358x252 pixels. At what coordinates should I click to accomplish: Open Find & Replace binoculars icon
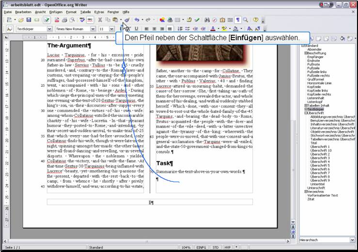click(x=207, y=20)
